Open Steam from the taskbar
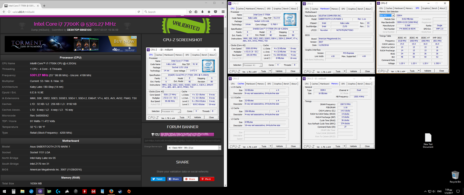The width and height of the screenshot is (464, 195). click(120, 191)
